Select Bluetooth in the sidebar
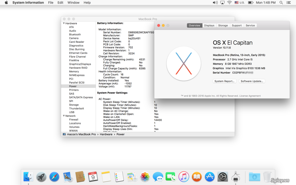 coord(75,34)
